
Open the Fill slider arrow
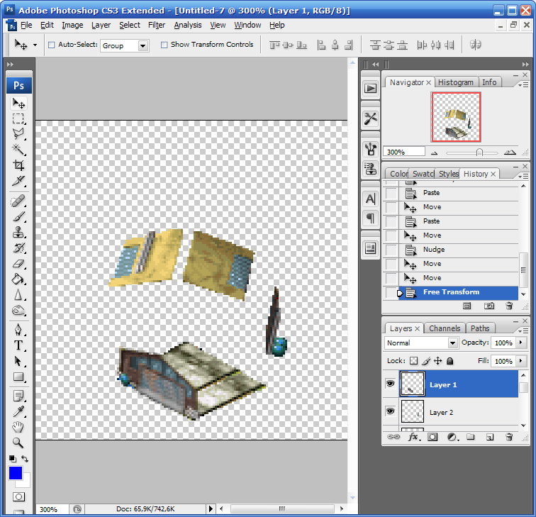click(x=521, y=361)
